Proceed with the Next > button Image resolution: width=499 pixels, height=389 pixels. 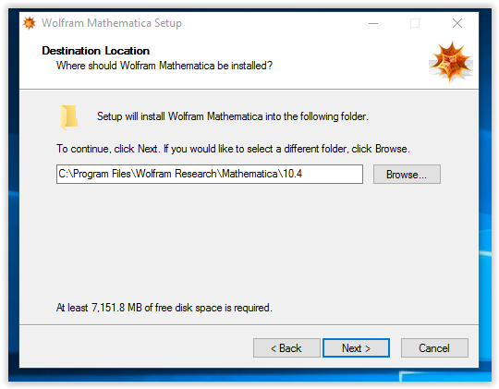tap(356, 348)
